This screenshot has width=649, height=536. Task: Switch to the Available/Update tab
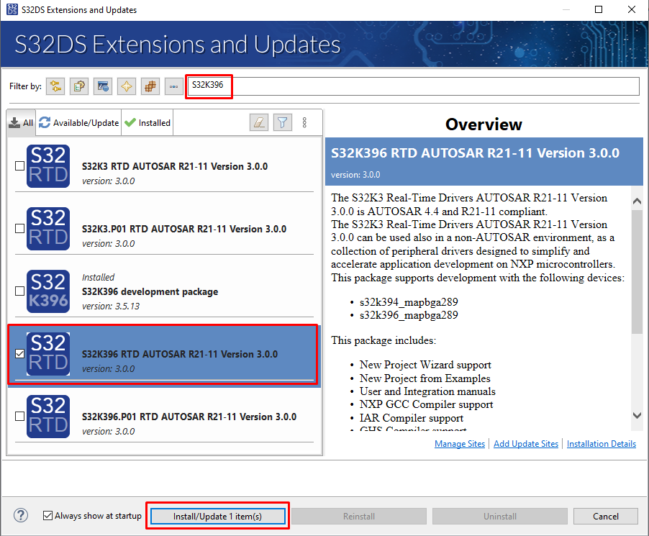pos(78,122)
